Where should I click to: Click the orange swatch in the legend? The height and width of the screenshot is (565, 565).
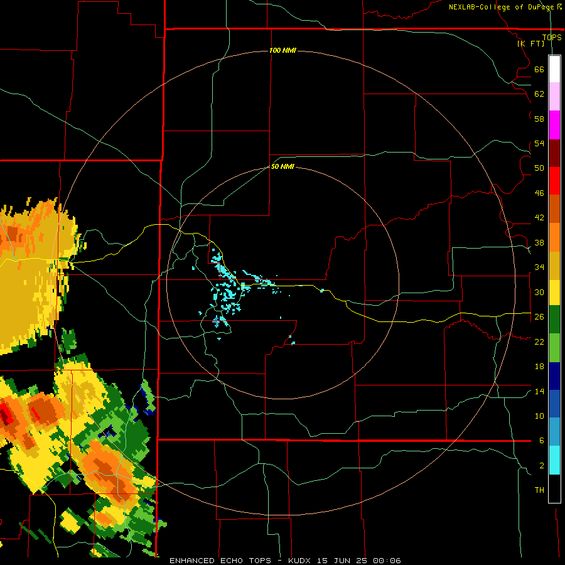click(x=554, y=237)
